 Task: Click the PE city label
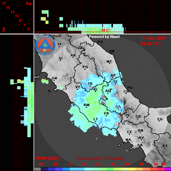130,88
